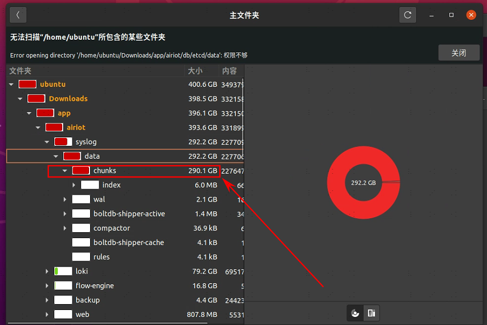Dismiss the error with the 关闭 button
487x325 pixels.
tap(459, 53)
